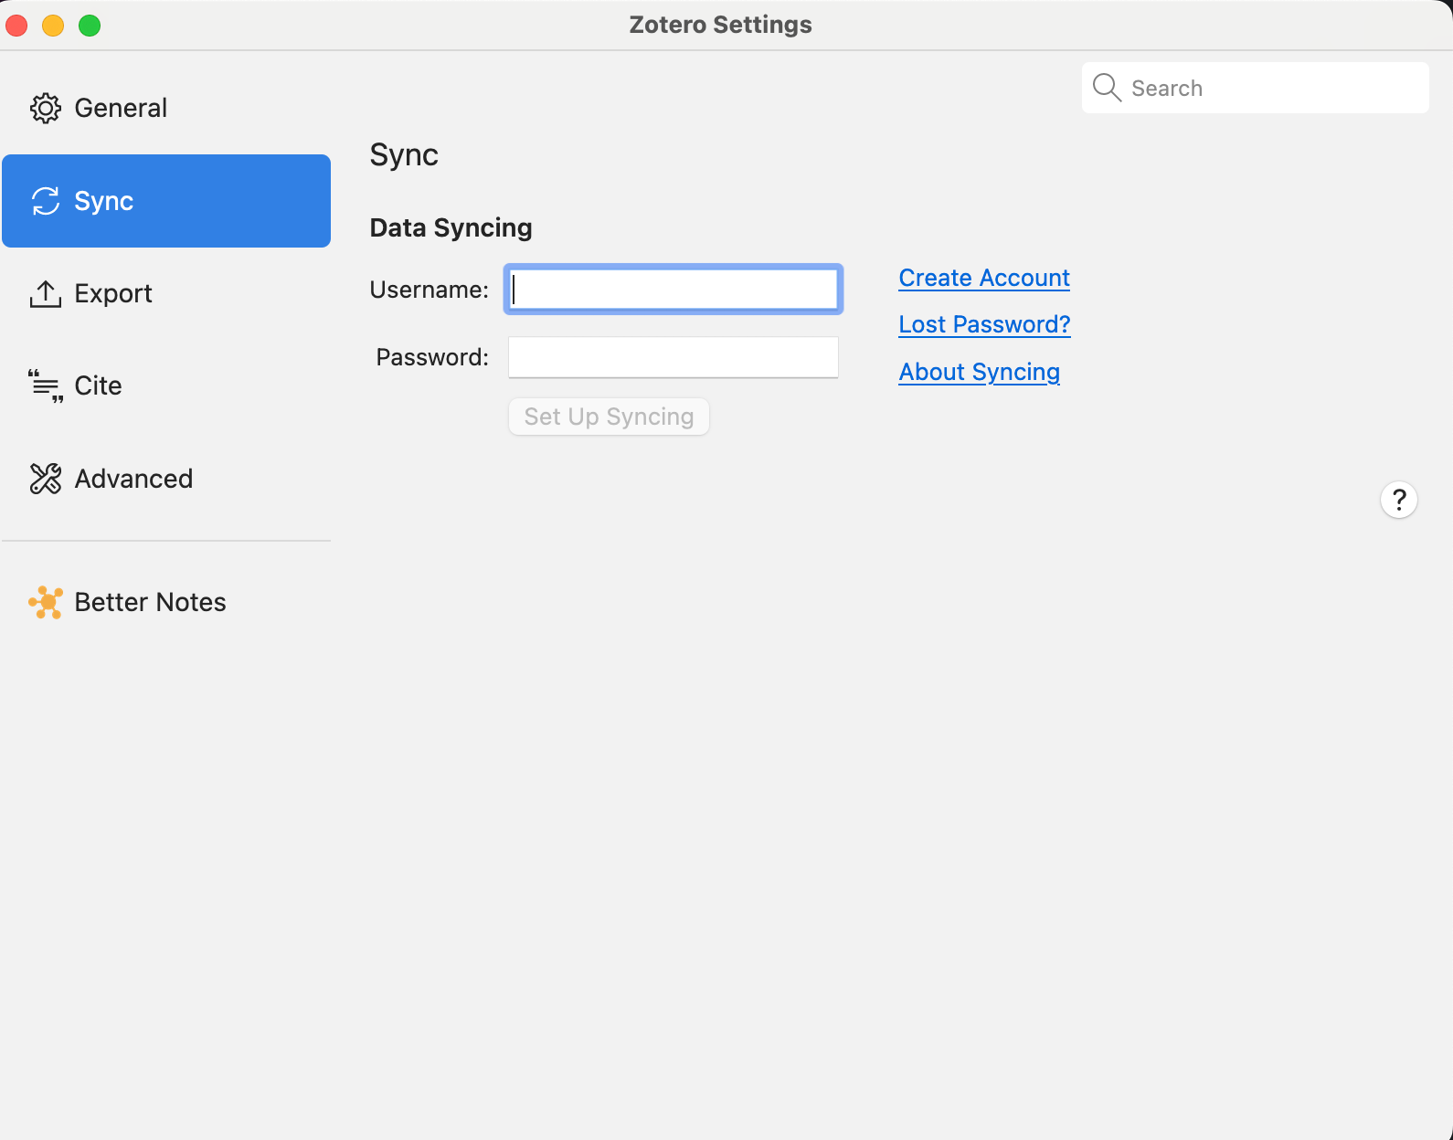Click the Set Up Syncing button
Viewport: 1453px width, 1140px height.
coord(609,417)
